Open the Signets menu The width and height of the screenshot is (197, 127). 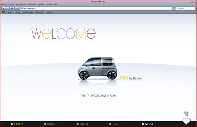[41, 5]
